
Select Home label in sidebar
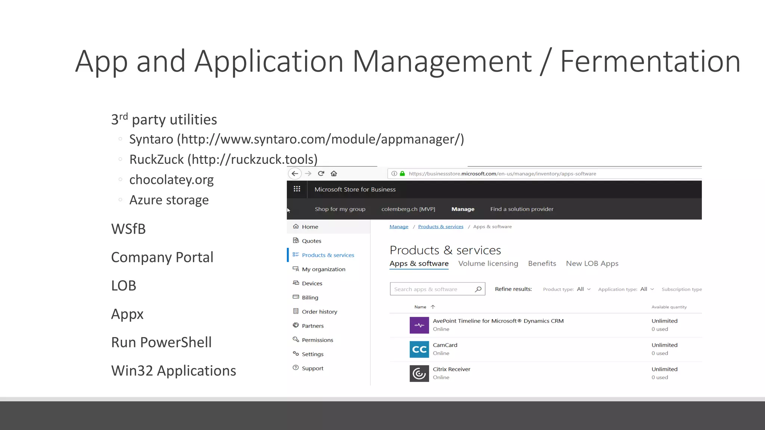click(x=310, y=227)
